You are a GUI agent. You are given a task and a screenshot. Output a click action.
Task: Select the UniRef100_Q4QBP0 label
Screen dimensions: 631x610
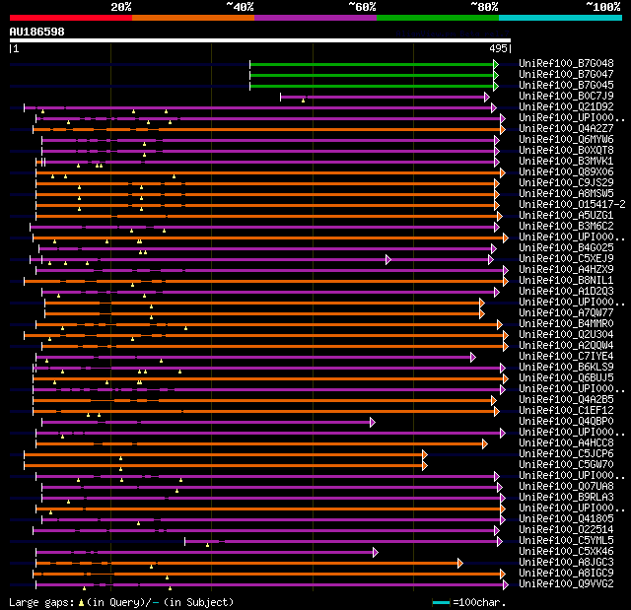[x=566, y=422]
